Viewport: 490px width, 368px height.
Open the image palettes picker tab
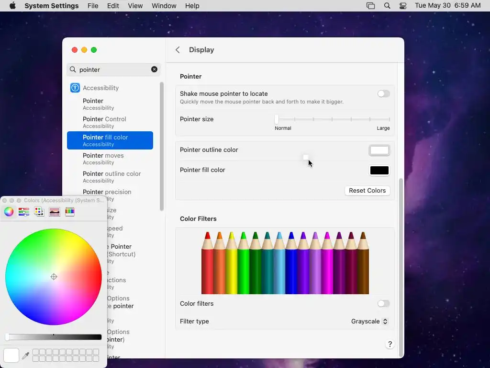[55, 212]
